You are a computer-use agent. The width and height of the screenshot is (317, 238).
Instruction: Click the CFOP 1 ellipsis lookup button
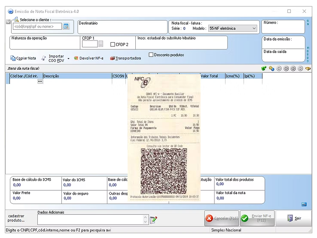pyautogui.click(x=101, y=44)
